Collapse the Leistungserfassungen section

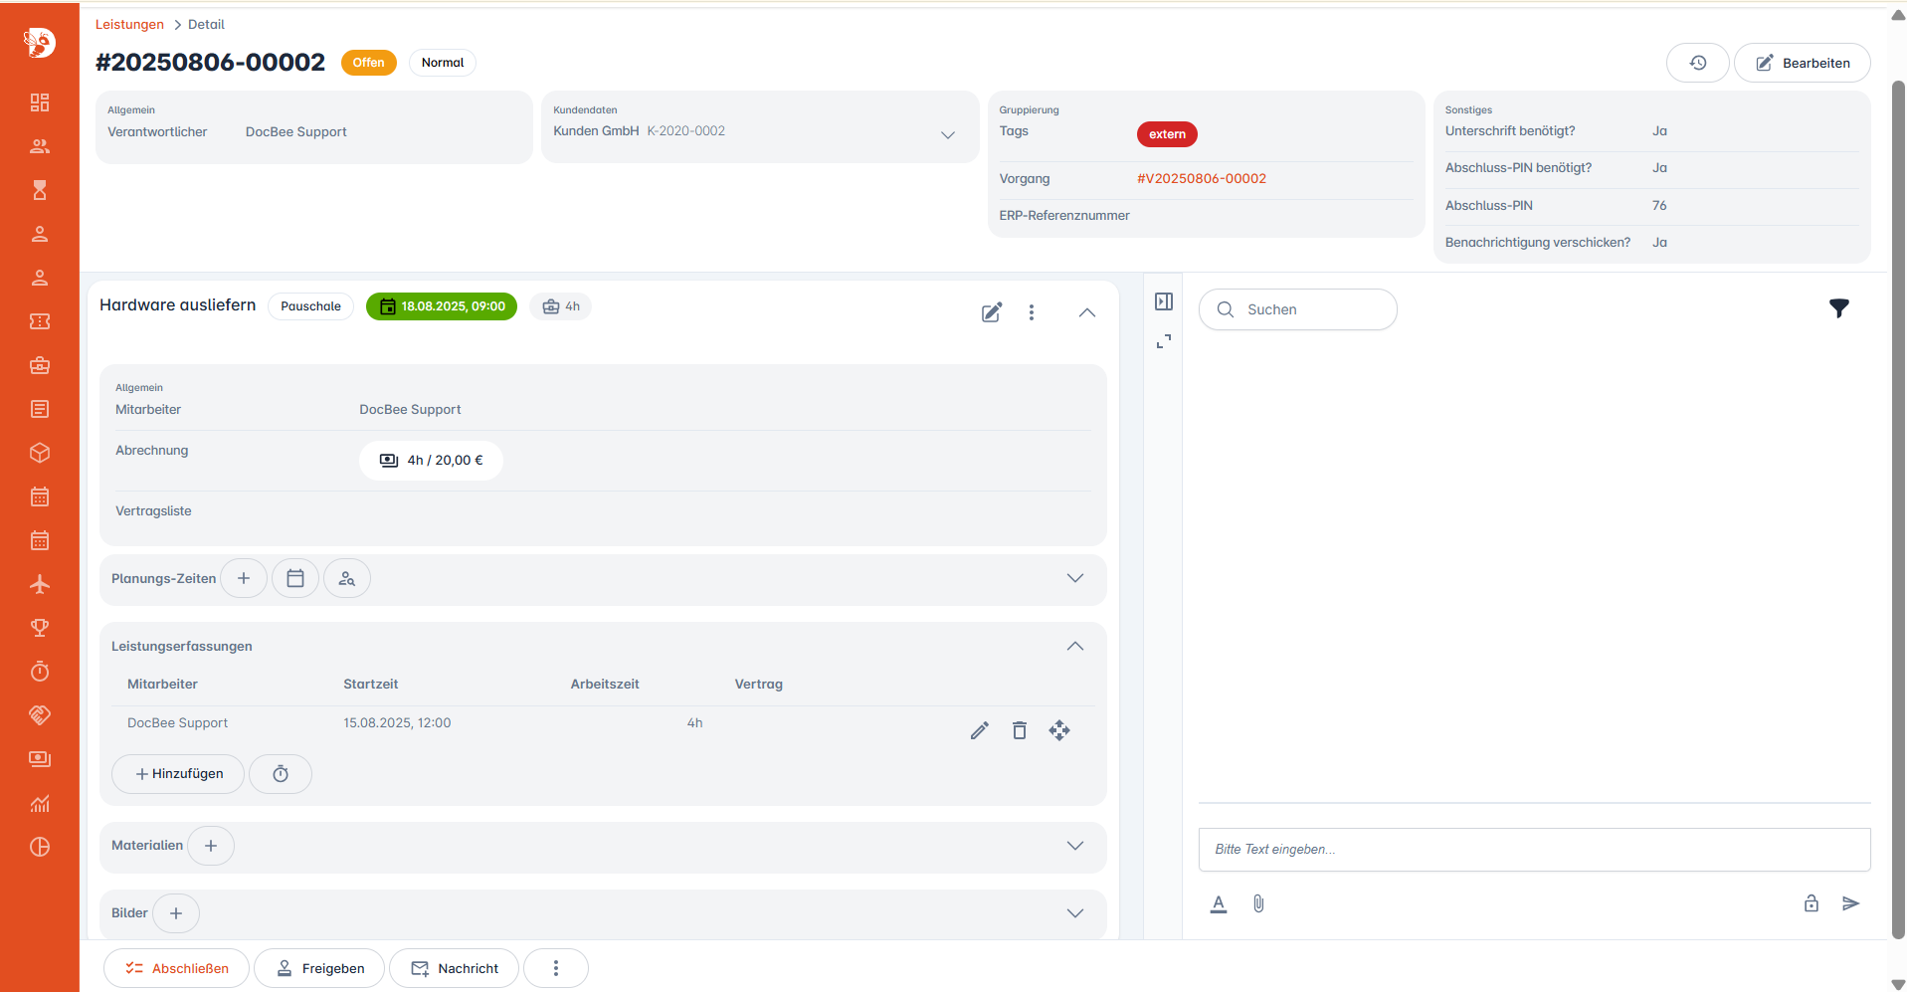click(x=1075, y=646)
